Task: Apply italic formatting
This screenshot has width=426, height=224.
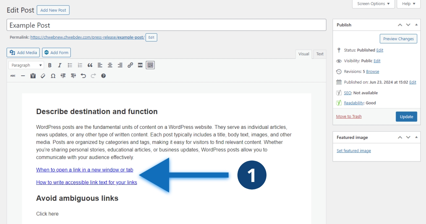Action: [x=60, y=65]
